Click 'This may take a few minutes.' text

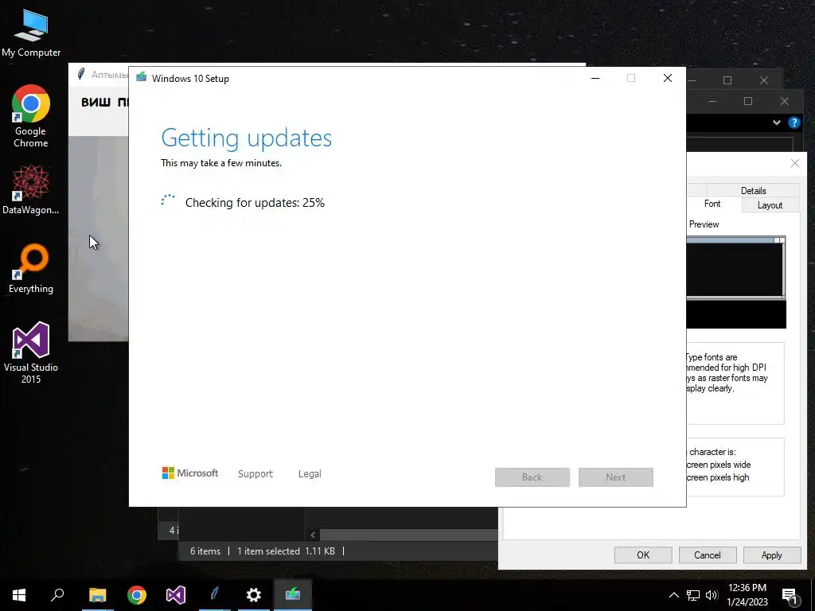pos(221,163)
